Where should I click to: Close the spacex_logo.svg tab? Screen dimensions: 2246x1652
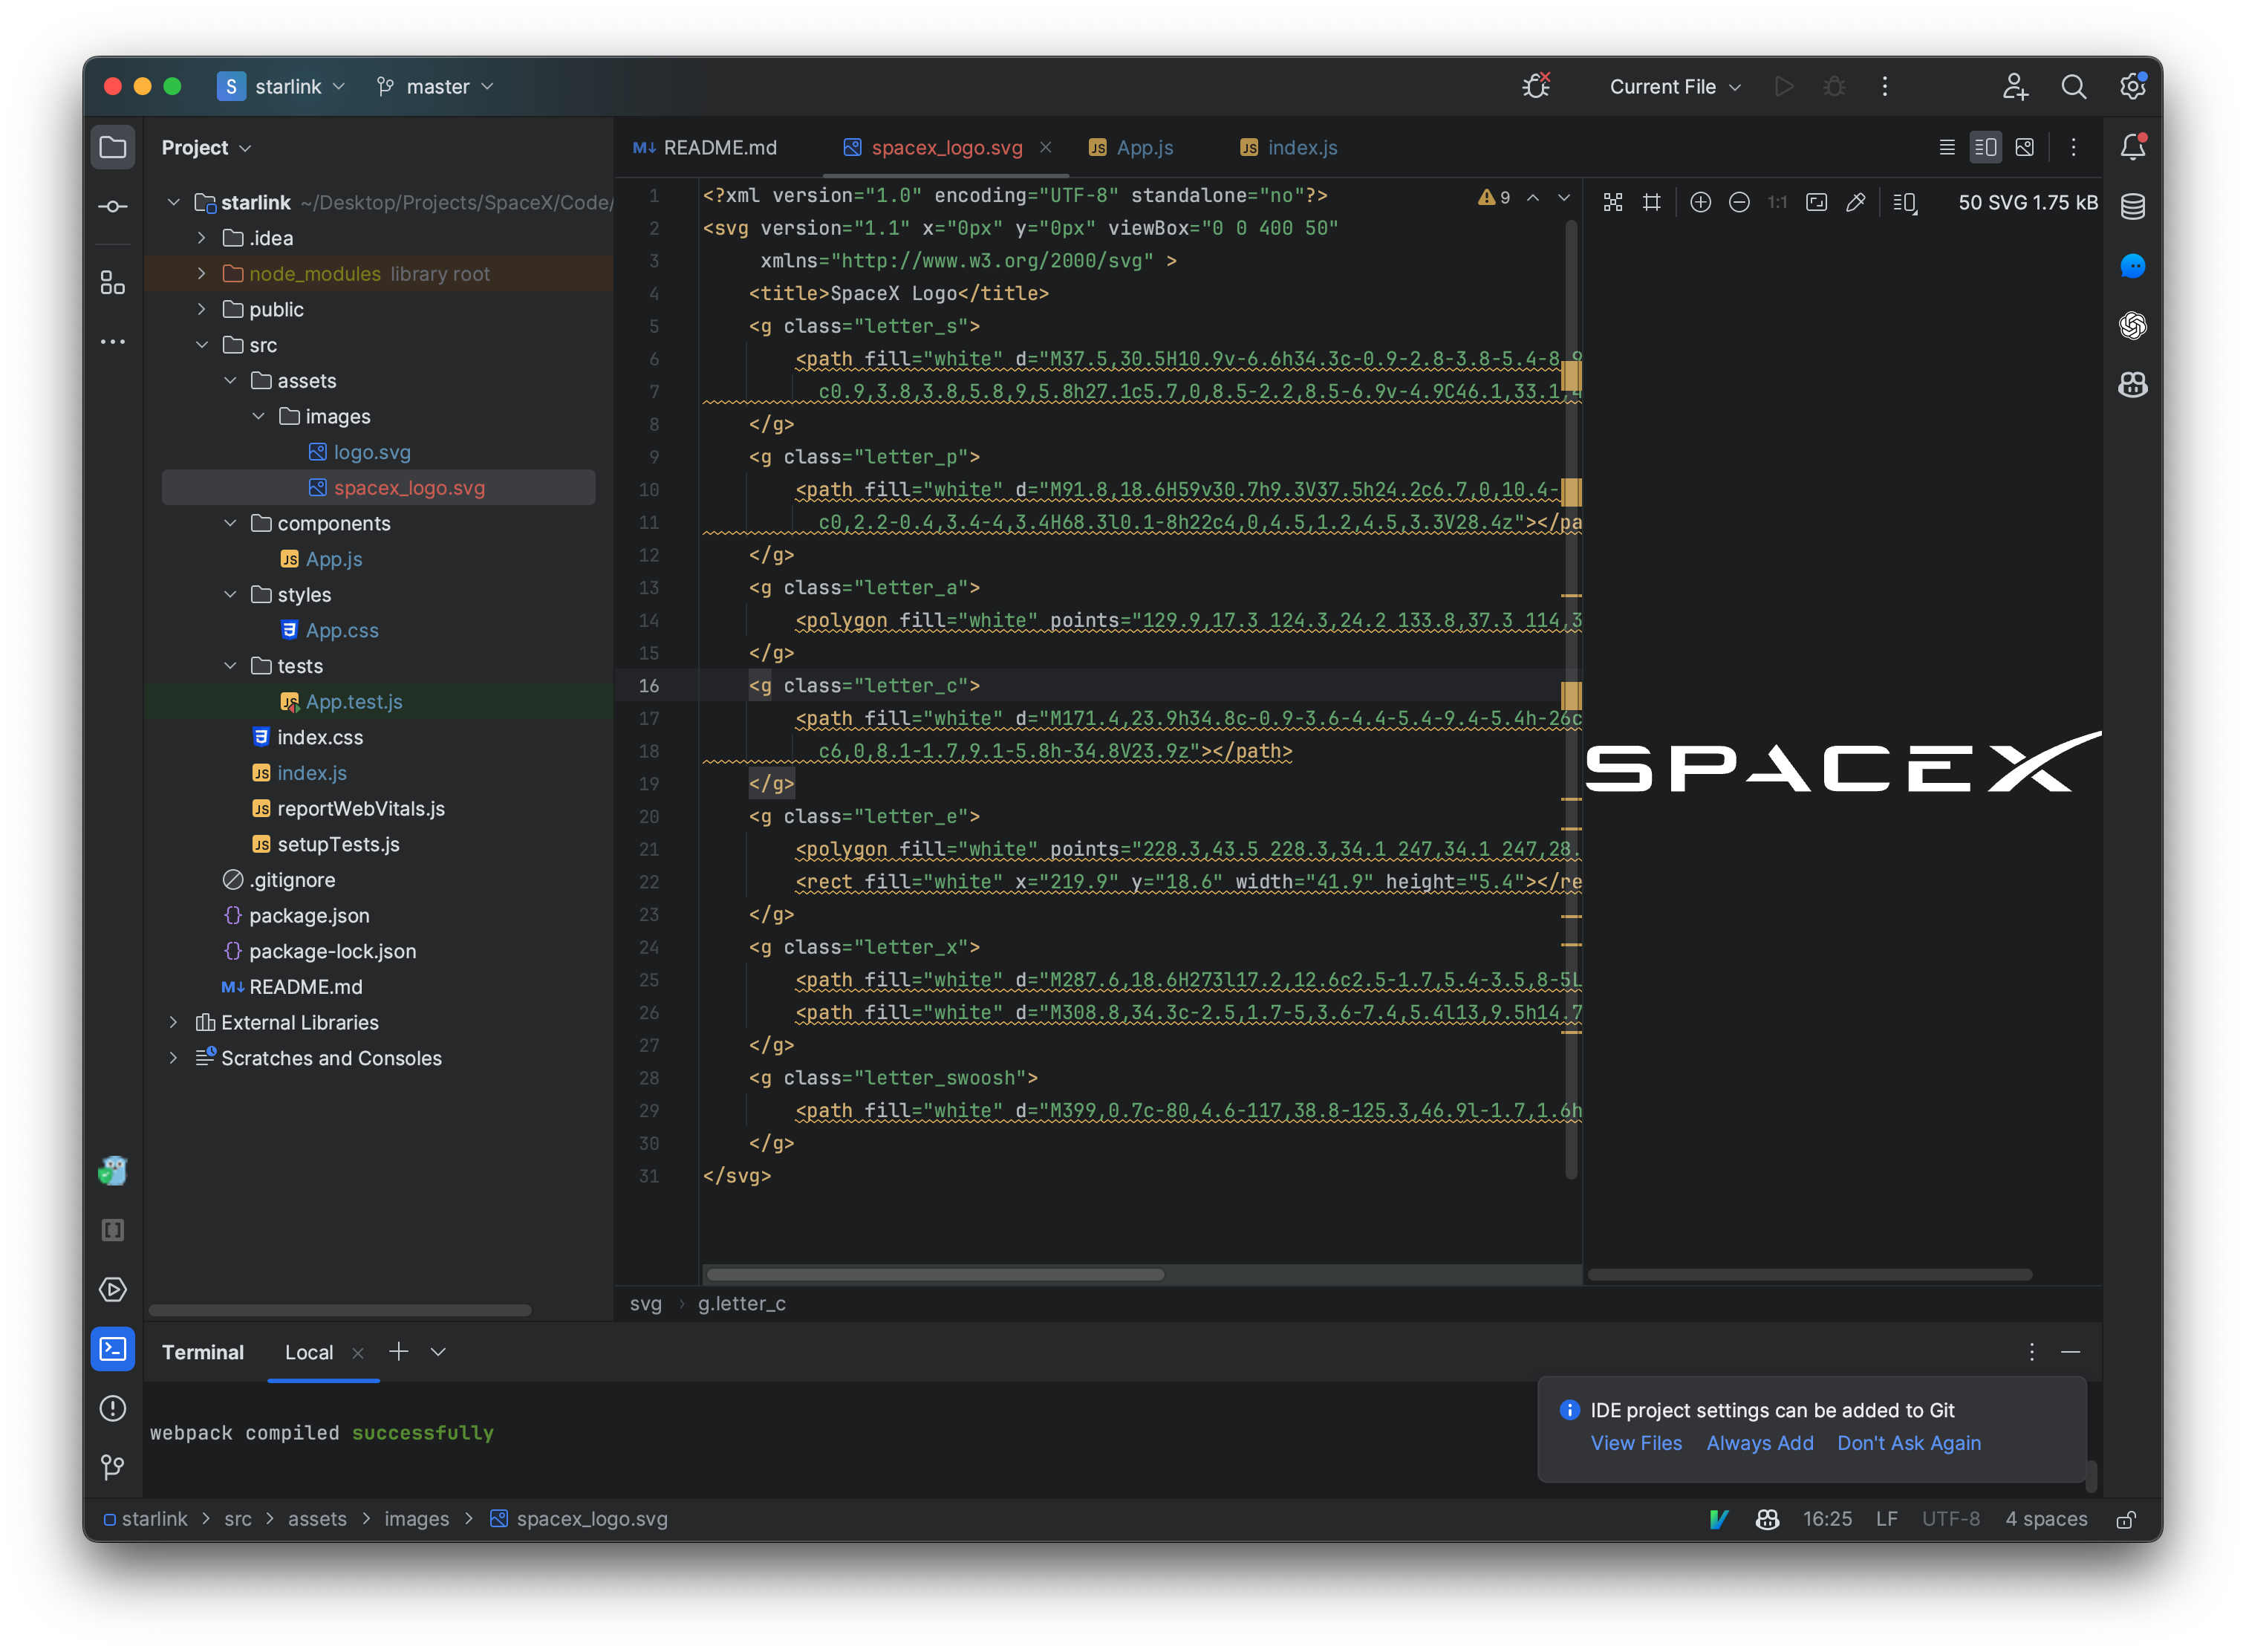click(1046, 147)
